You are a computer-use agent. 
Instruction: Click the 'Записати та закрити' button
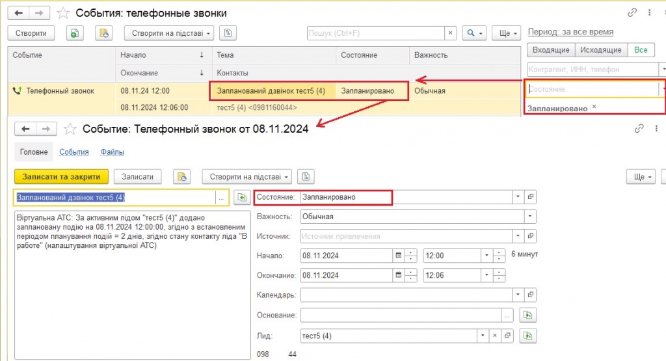pos(61,176)
